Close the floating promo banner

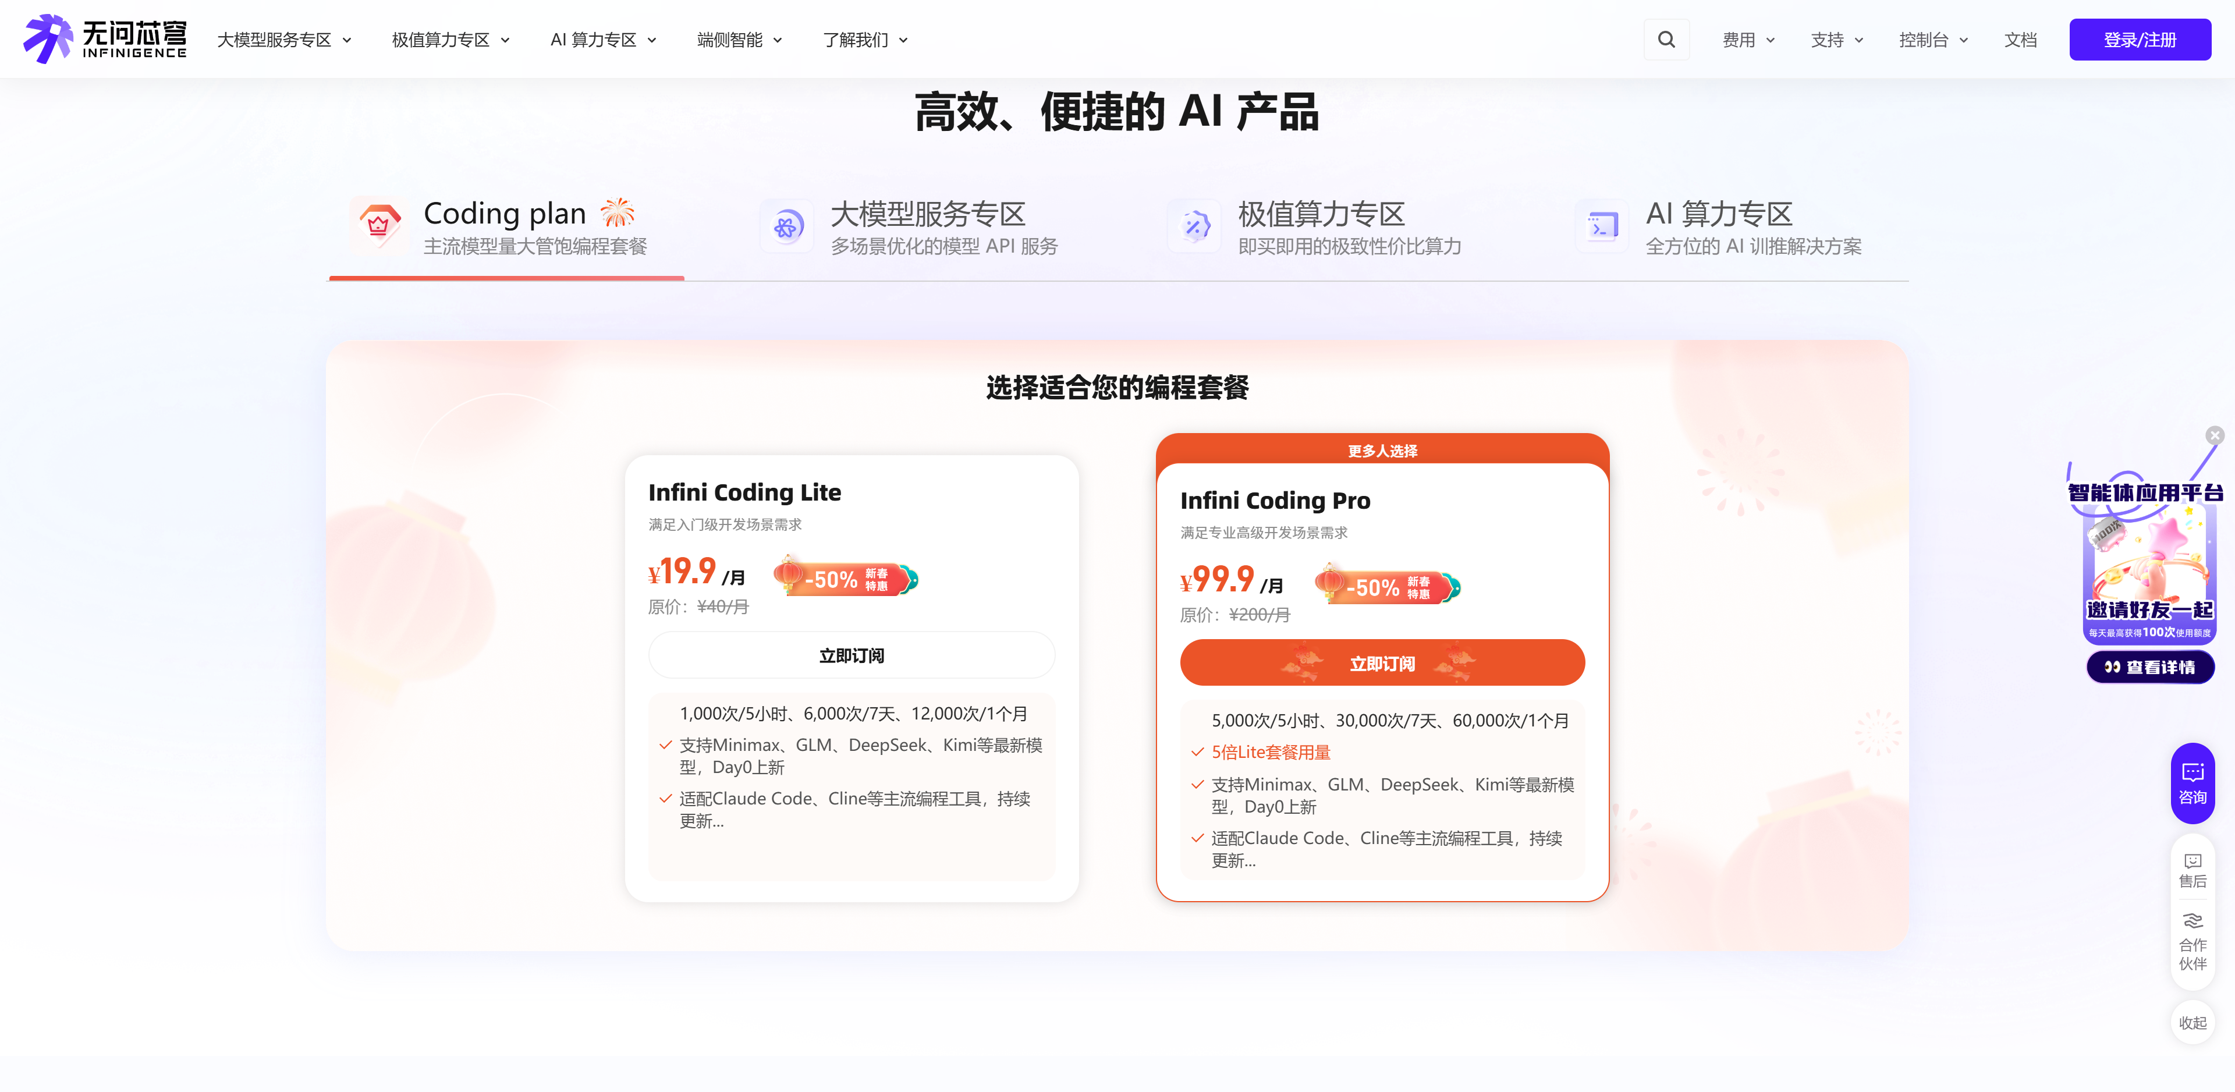click(x=2215, y=435)
